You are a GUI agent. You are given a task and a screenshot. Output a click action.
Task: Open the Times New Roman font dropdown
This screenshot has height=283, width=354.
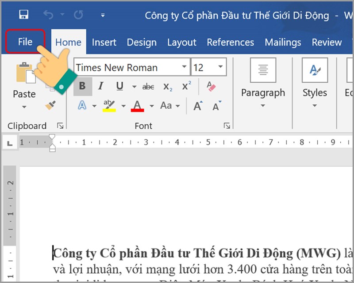[x=185, y=67]
